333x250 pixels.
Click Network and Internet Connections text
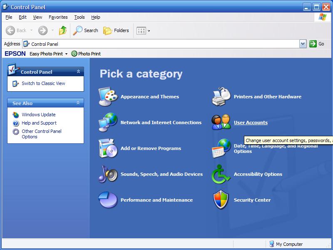[161, 122]
